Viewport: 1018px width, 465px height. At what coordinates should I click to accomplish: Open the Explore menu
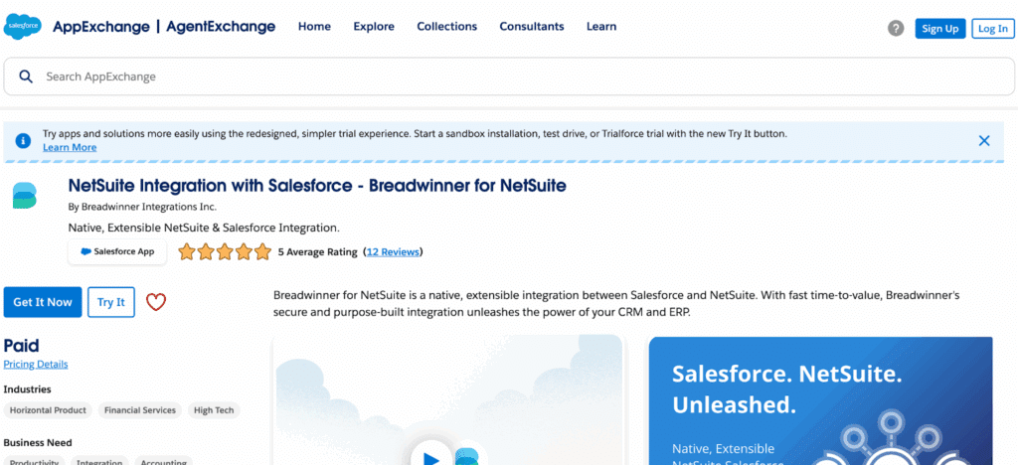[374, 27]
